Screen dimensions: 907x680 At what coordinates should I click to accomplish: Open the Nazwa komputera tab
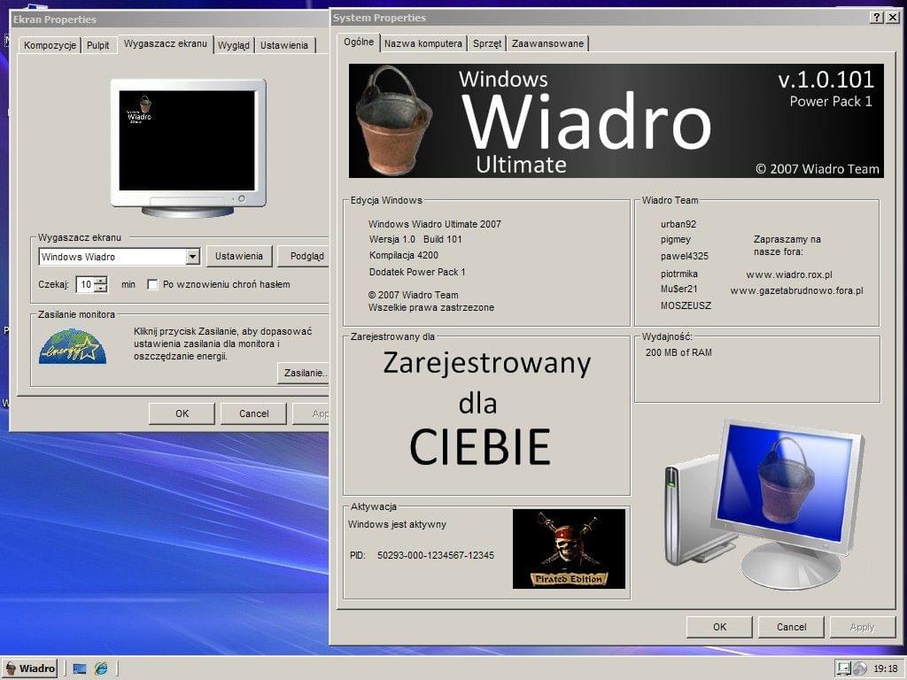(x=423, y=43)
